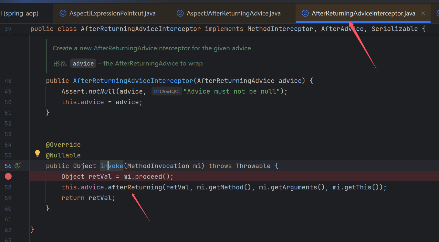Click the MethodInterceptor interface name
Viewport: 439px width, 242px height.
(280, 29)
